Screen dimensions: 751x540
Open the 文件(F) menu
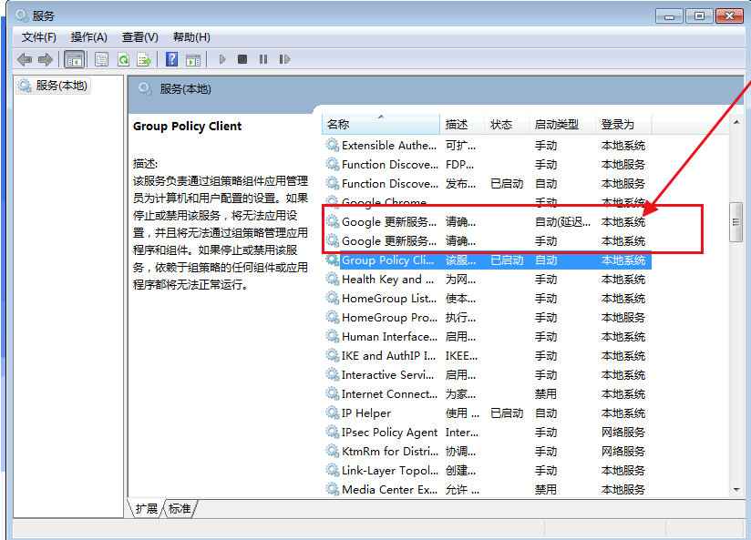(x=39, y=37)
